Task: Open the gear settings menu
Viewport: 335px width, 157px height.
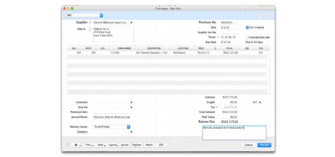Action: tap(77, 145)
